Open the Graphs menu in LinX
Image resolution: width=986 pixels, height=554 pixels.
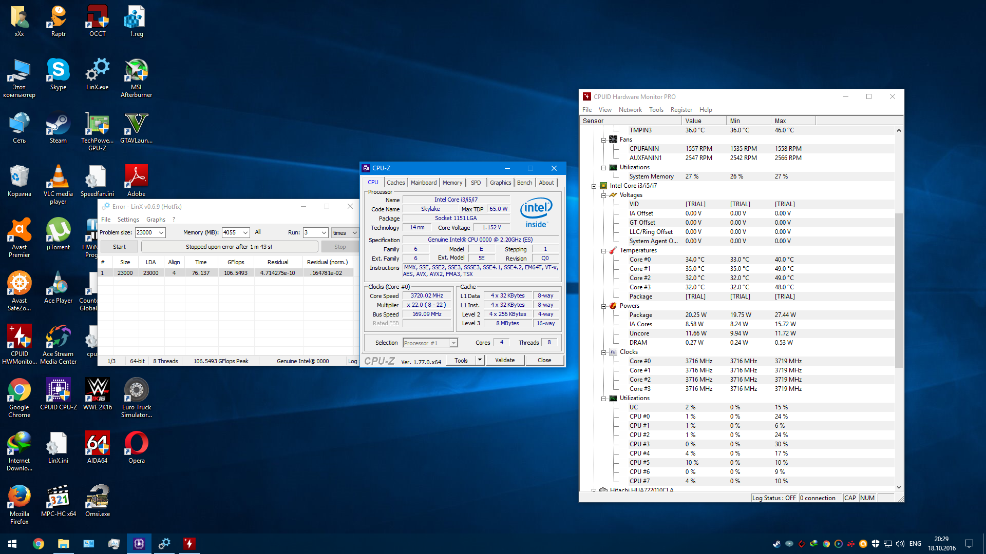click(156, 220)
